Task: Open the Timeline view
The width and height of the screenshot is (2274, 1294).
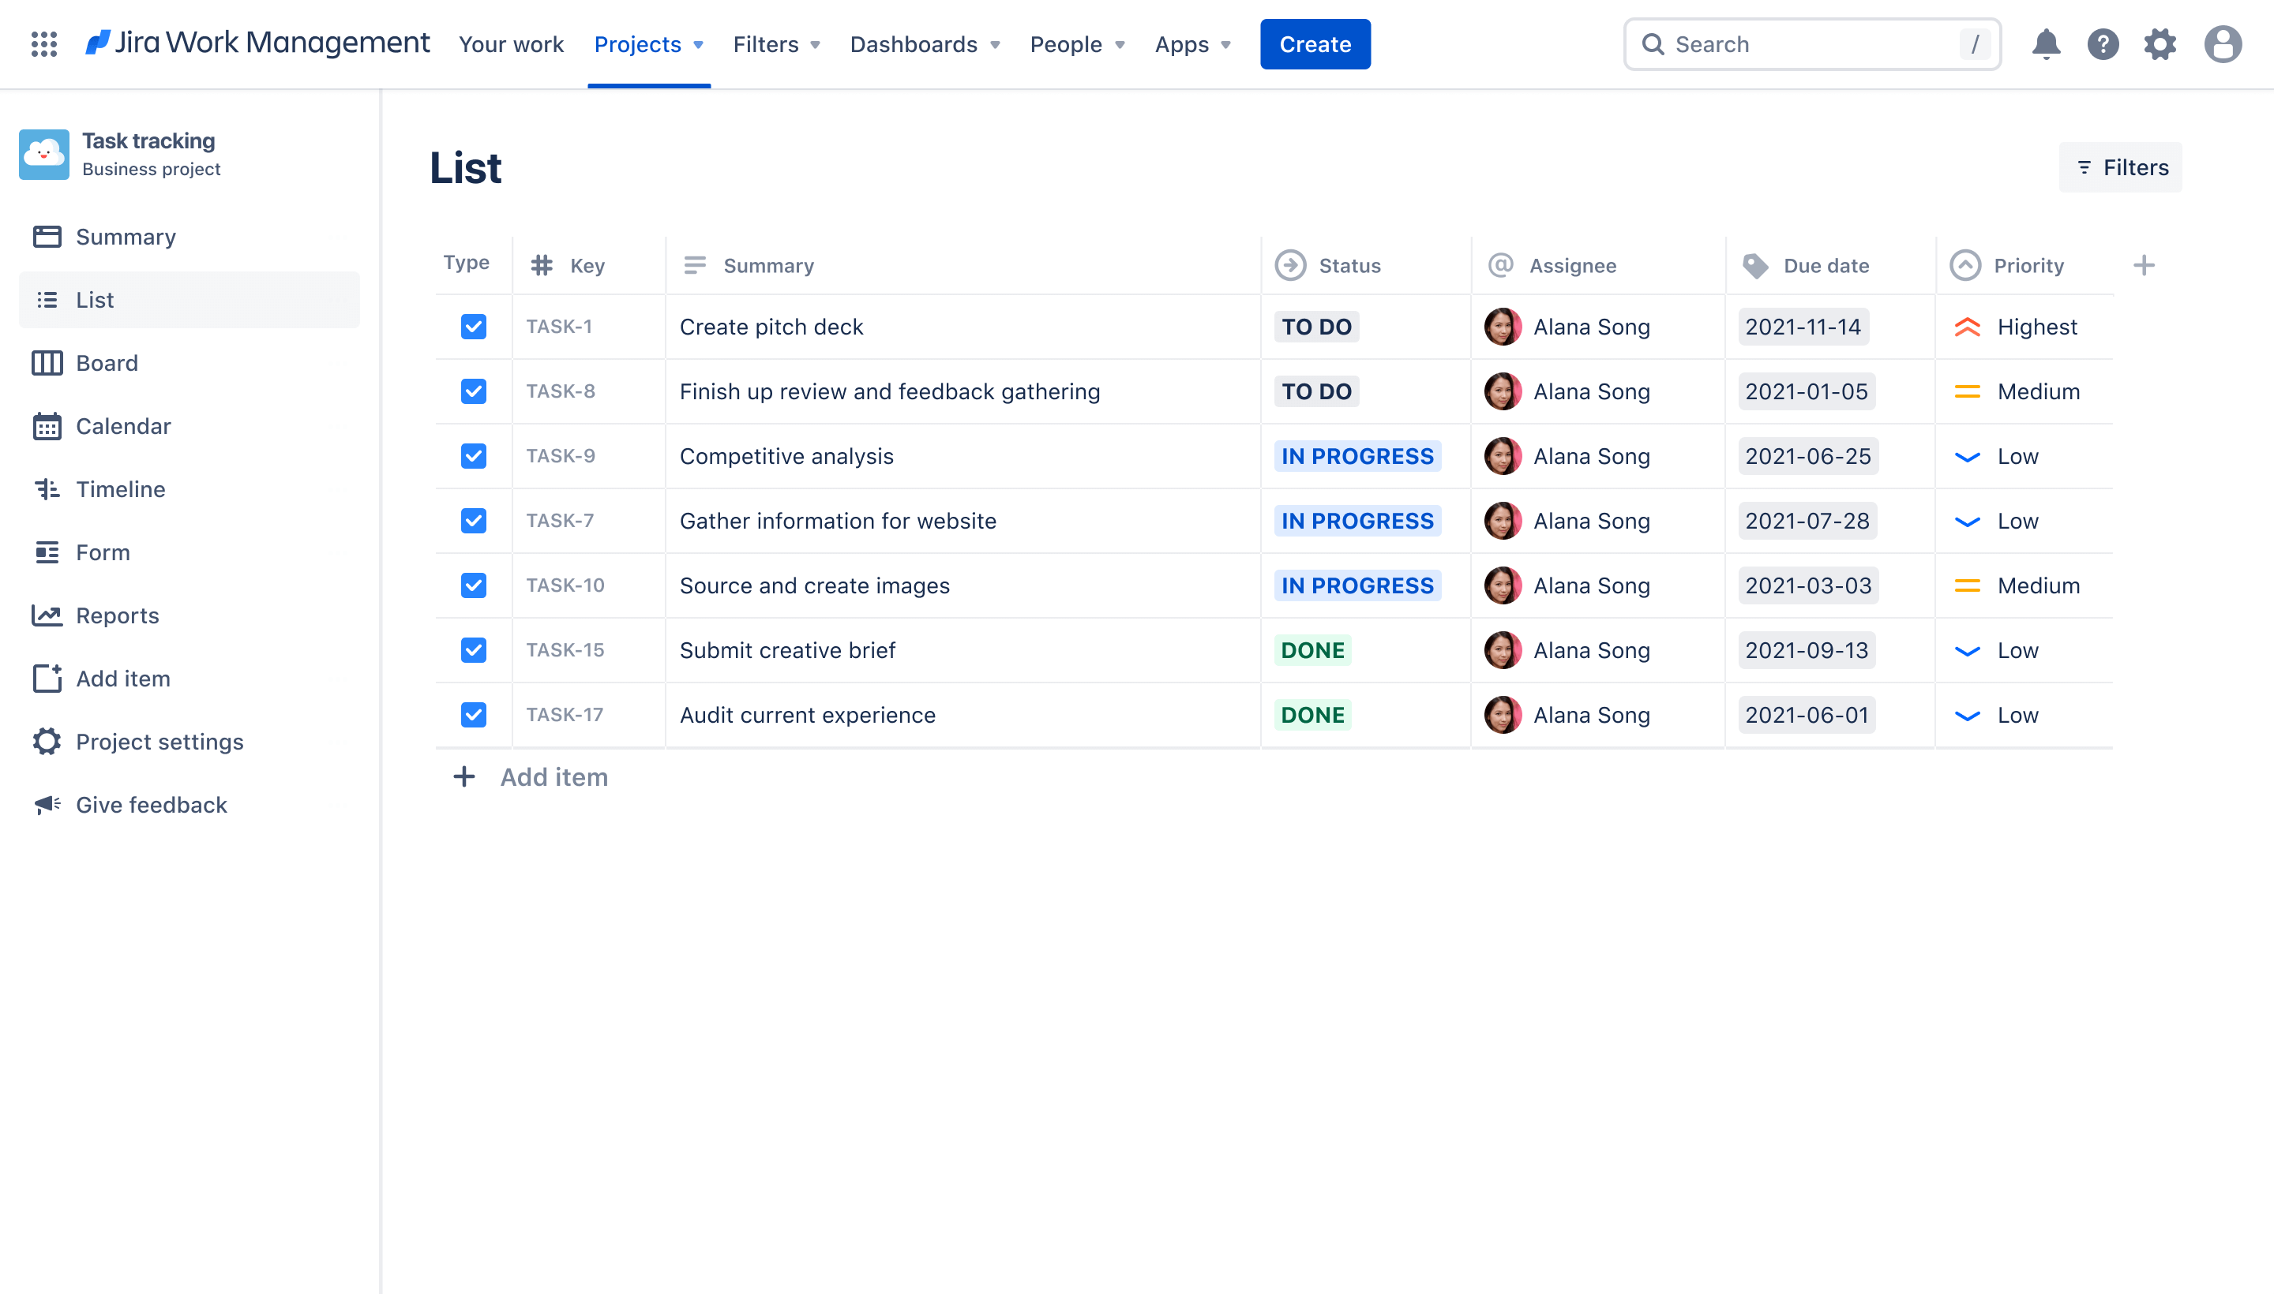Action: pos(118,487)
